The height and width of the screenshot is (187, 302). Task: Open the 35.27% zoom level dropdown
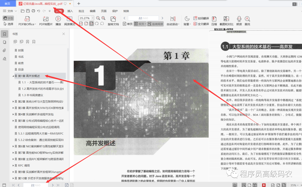(x=93, y=18)
